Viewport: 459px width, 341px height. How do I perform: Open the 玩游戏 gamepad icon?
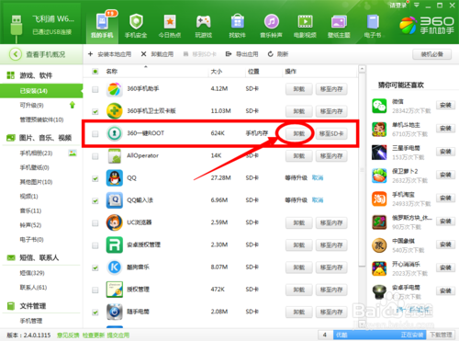[x=204, y=22]
